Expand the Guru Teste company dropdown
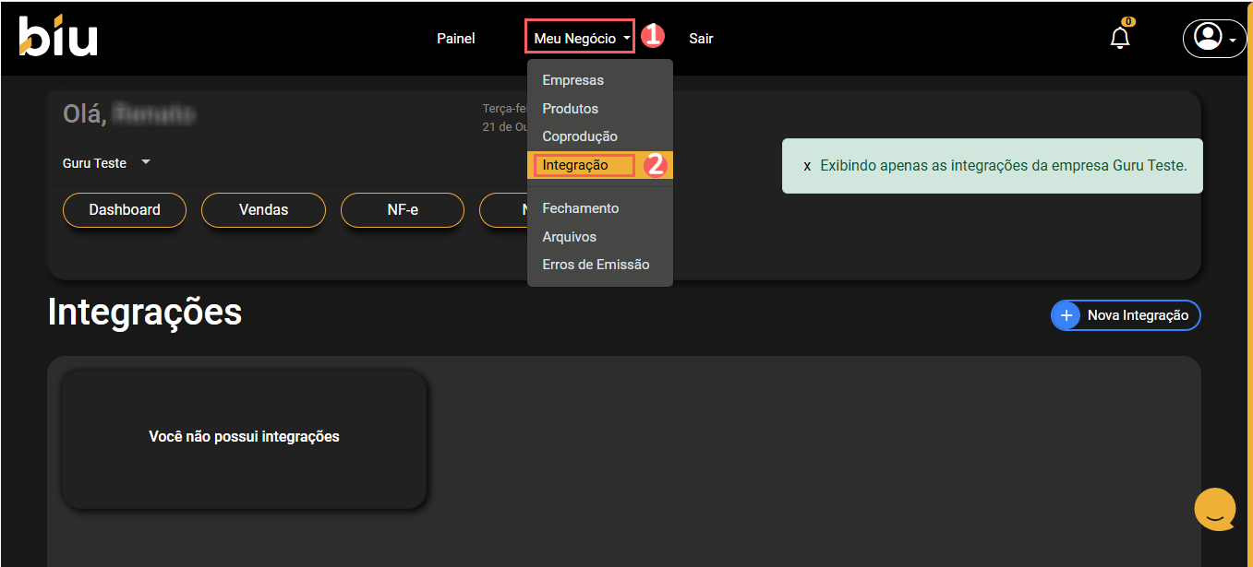1253x567 pixels. [145, 162]
